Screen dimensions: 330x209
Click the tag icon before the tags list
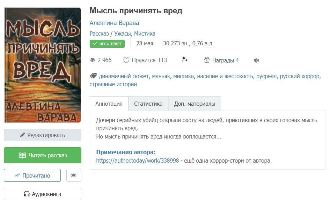93,76
